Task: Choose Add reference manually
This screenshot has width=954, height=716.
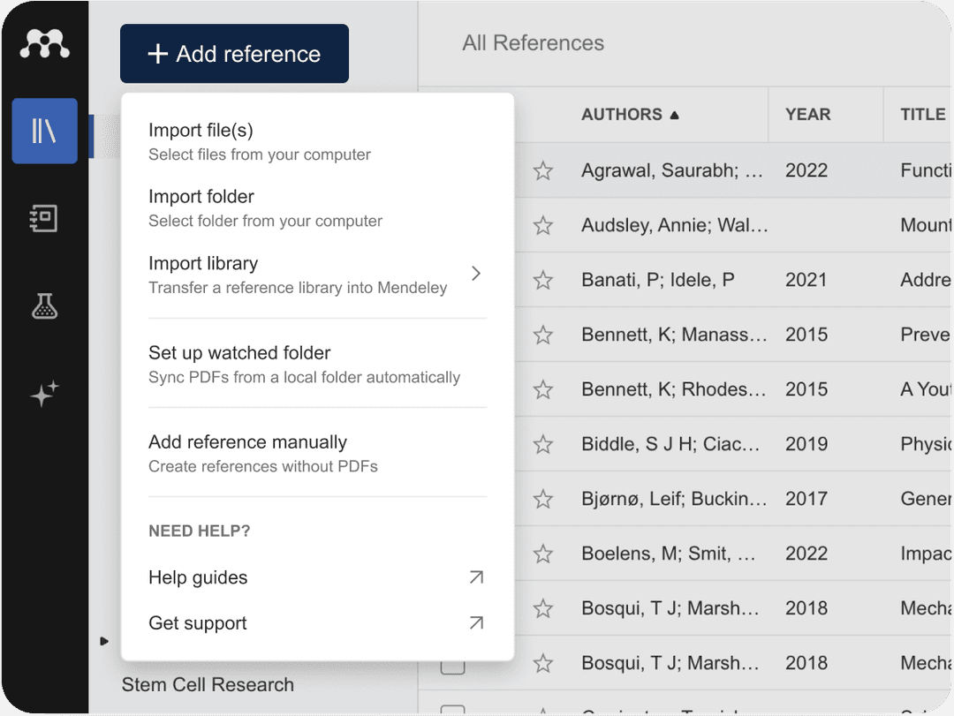Action: point(318,454)
